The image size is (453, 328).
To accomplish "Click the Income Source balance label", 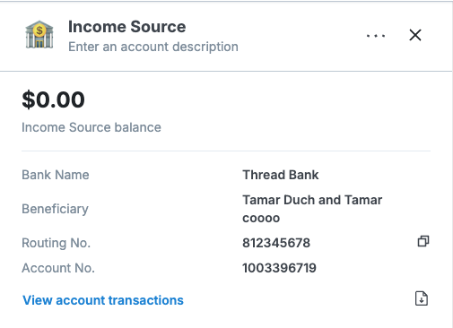I will pyautogui.click(x=91, y=127).
